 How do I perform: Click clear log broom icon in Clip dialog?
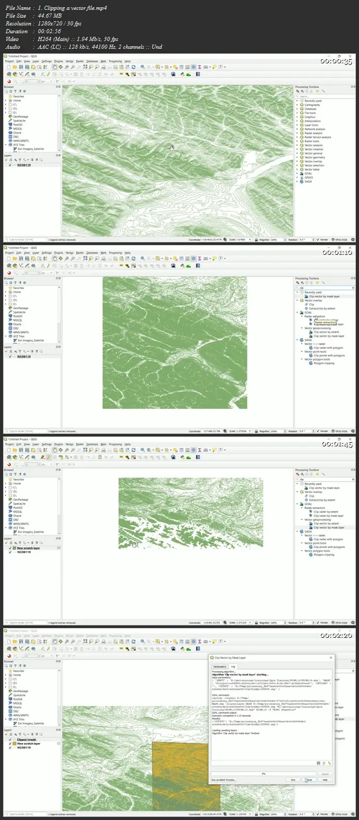pos(329,763)
